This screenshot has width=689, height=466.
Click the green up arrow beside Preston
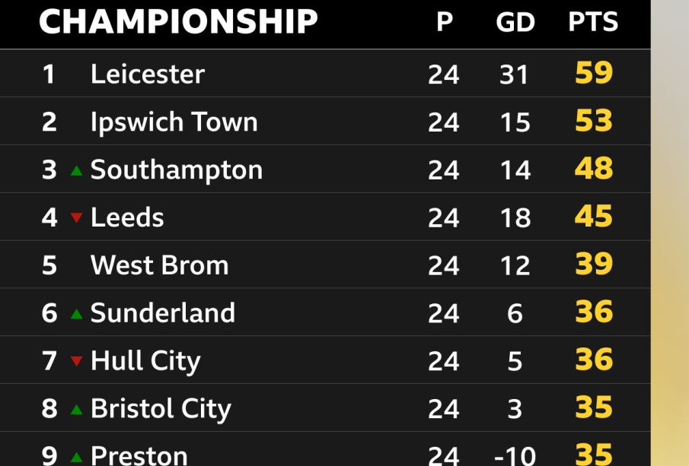tap(76, 457)
